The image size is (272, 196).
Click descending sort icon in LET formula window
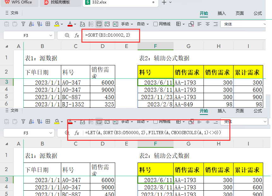40,122
